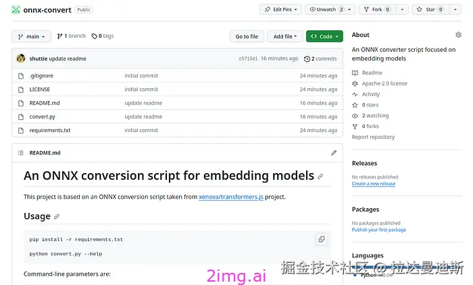Click the onnx-convert repository avatar icon
The height and width of the screenshot is (285, 473).
(16, 9)
